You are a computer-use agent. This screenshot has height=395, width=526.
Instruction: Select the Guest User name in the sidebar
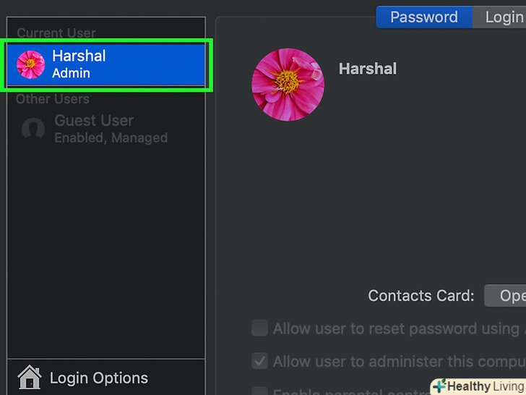tap(94, 121)
